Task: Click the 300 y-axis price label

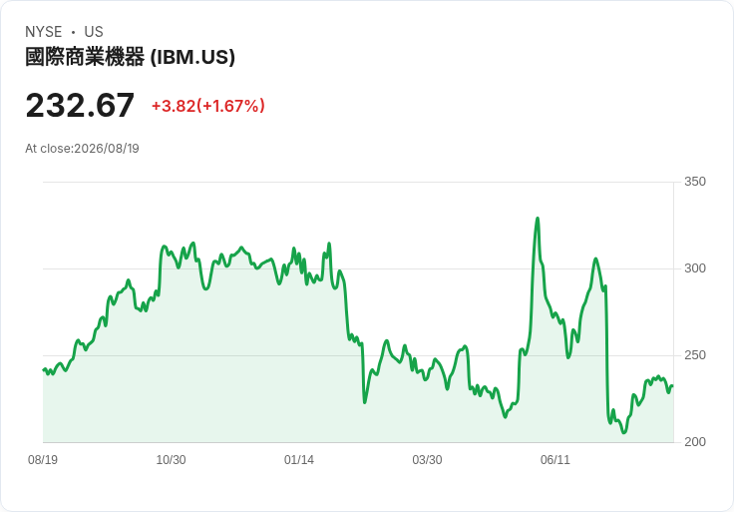Action: point(695,268)
